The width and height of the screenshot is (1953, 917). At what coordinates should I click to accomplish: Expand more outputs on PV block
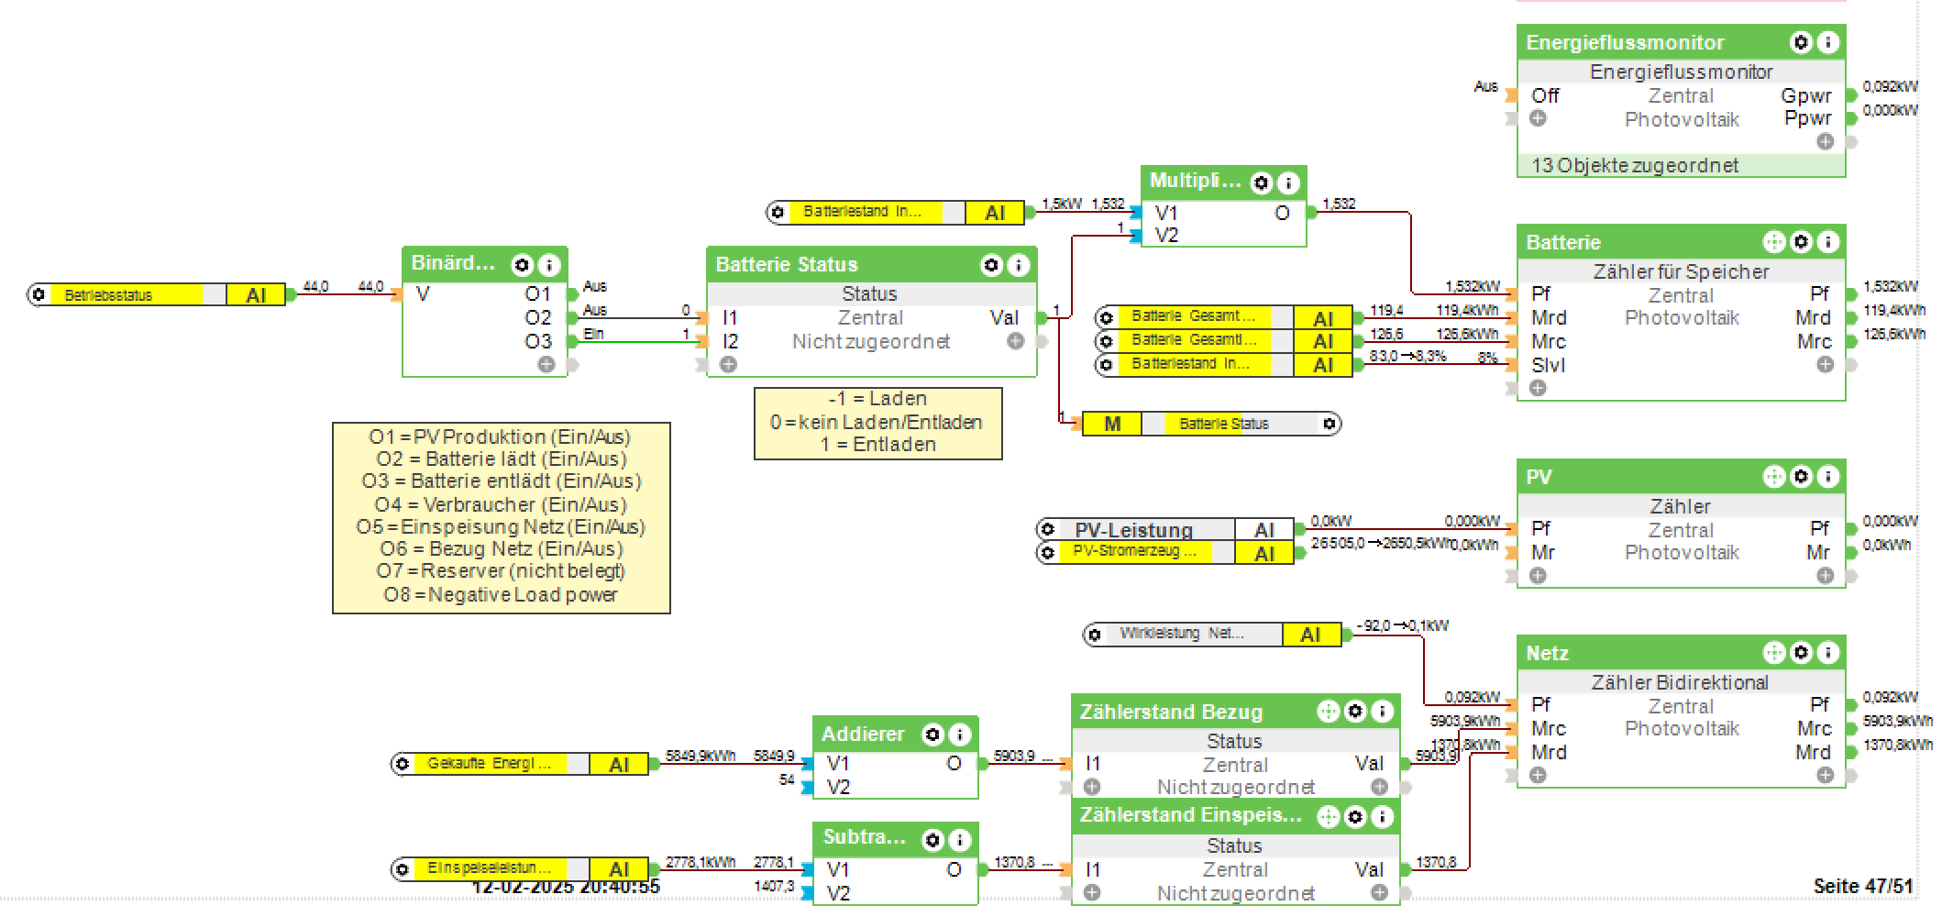pos(1826,575)
